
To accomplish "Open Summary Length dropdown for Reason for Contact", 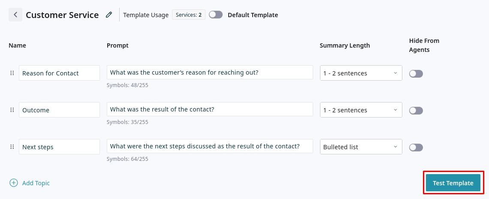I will click(361, 73).
